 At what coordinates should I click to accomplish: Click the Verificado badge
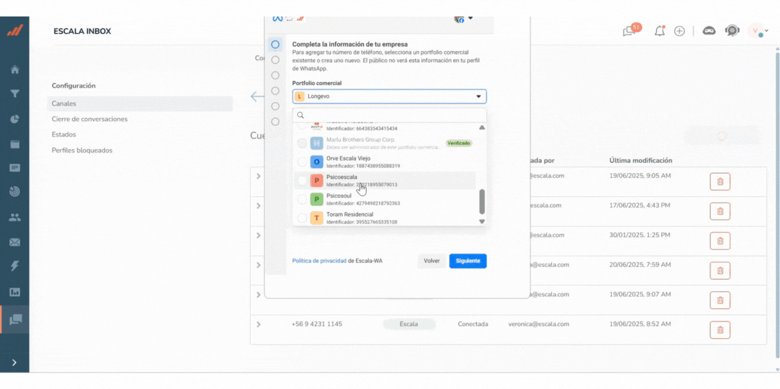458,143
